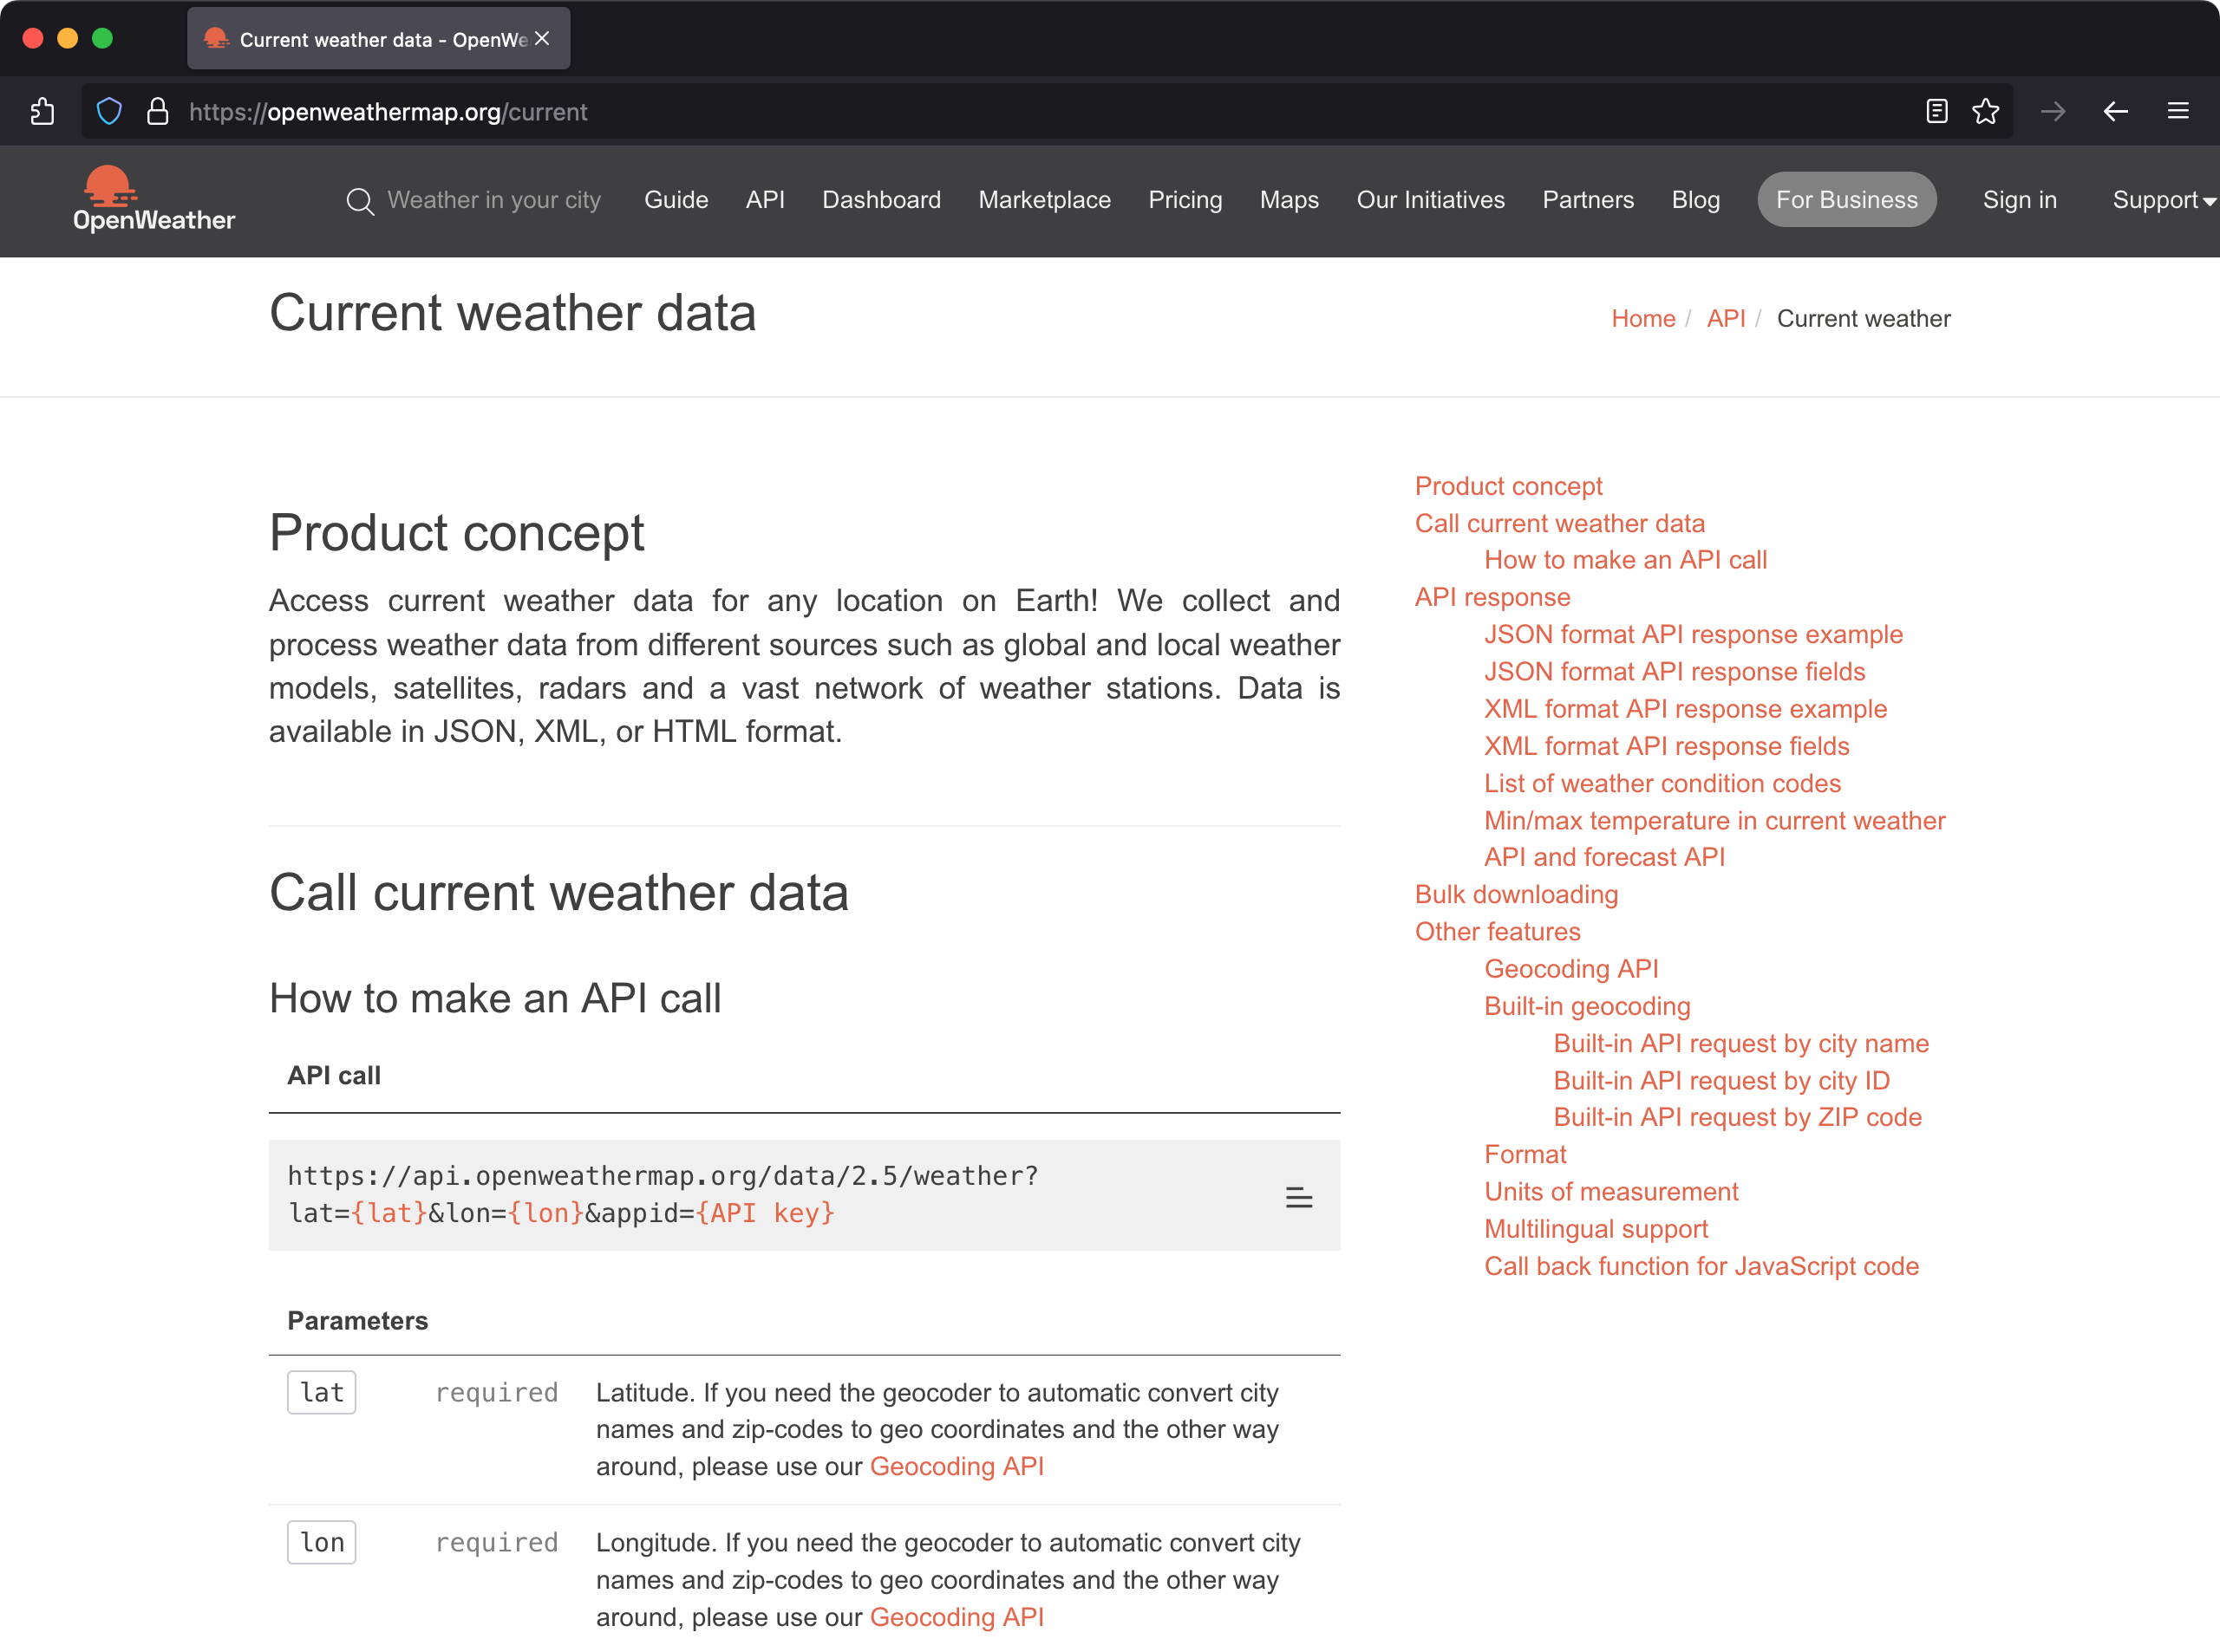
Task: Type in Weather in your city field
Action: (x=493, y=200)
